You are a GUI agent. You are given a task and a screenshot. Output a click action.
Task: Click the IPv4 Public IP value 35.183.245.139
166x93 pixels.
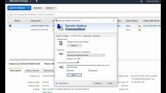coord(138,82)
